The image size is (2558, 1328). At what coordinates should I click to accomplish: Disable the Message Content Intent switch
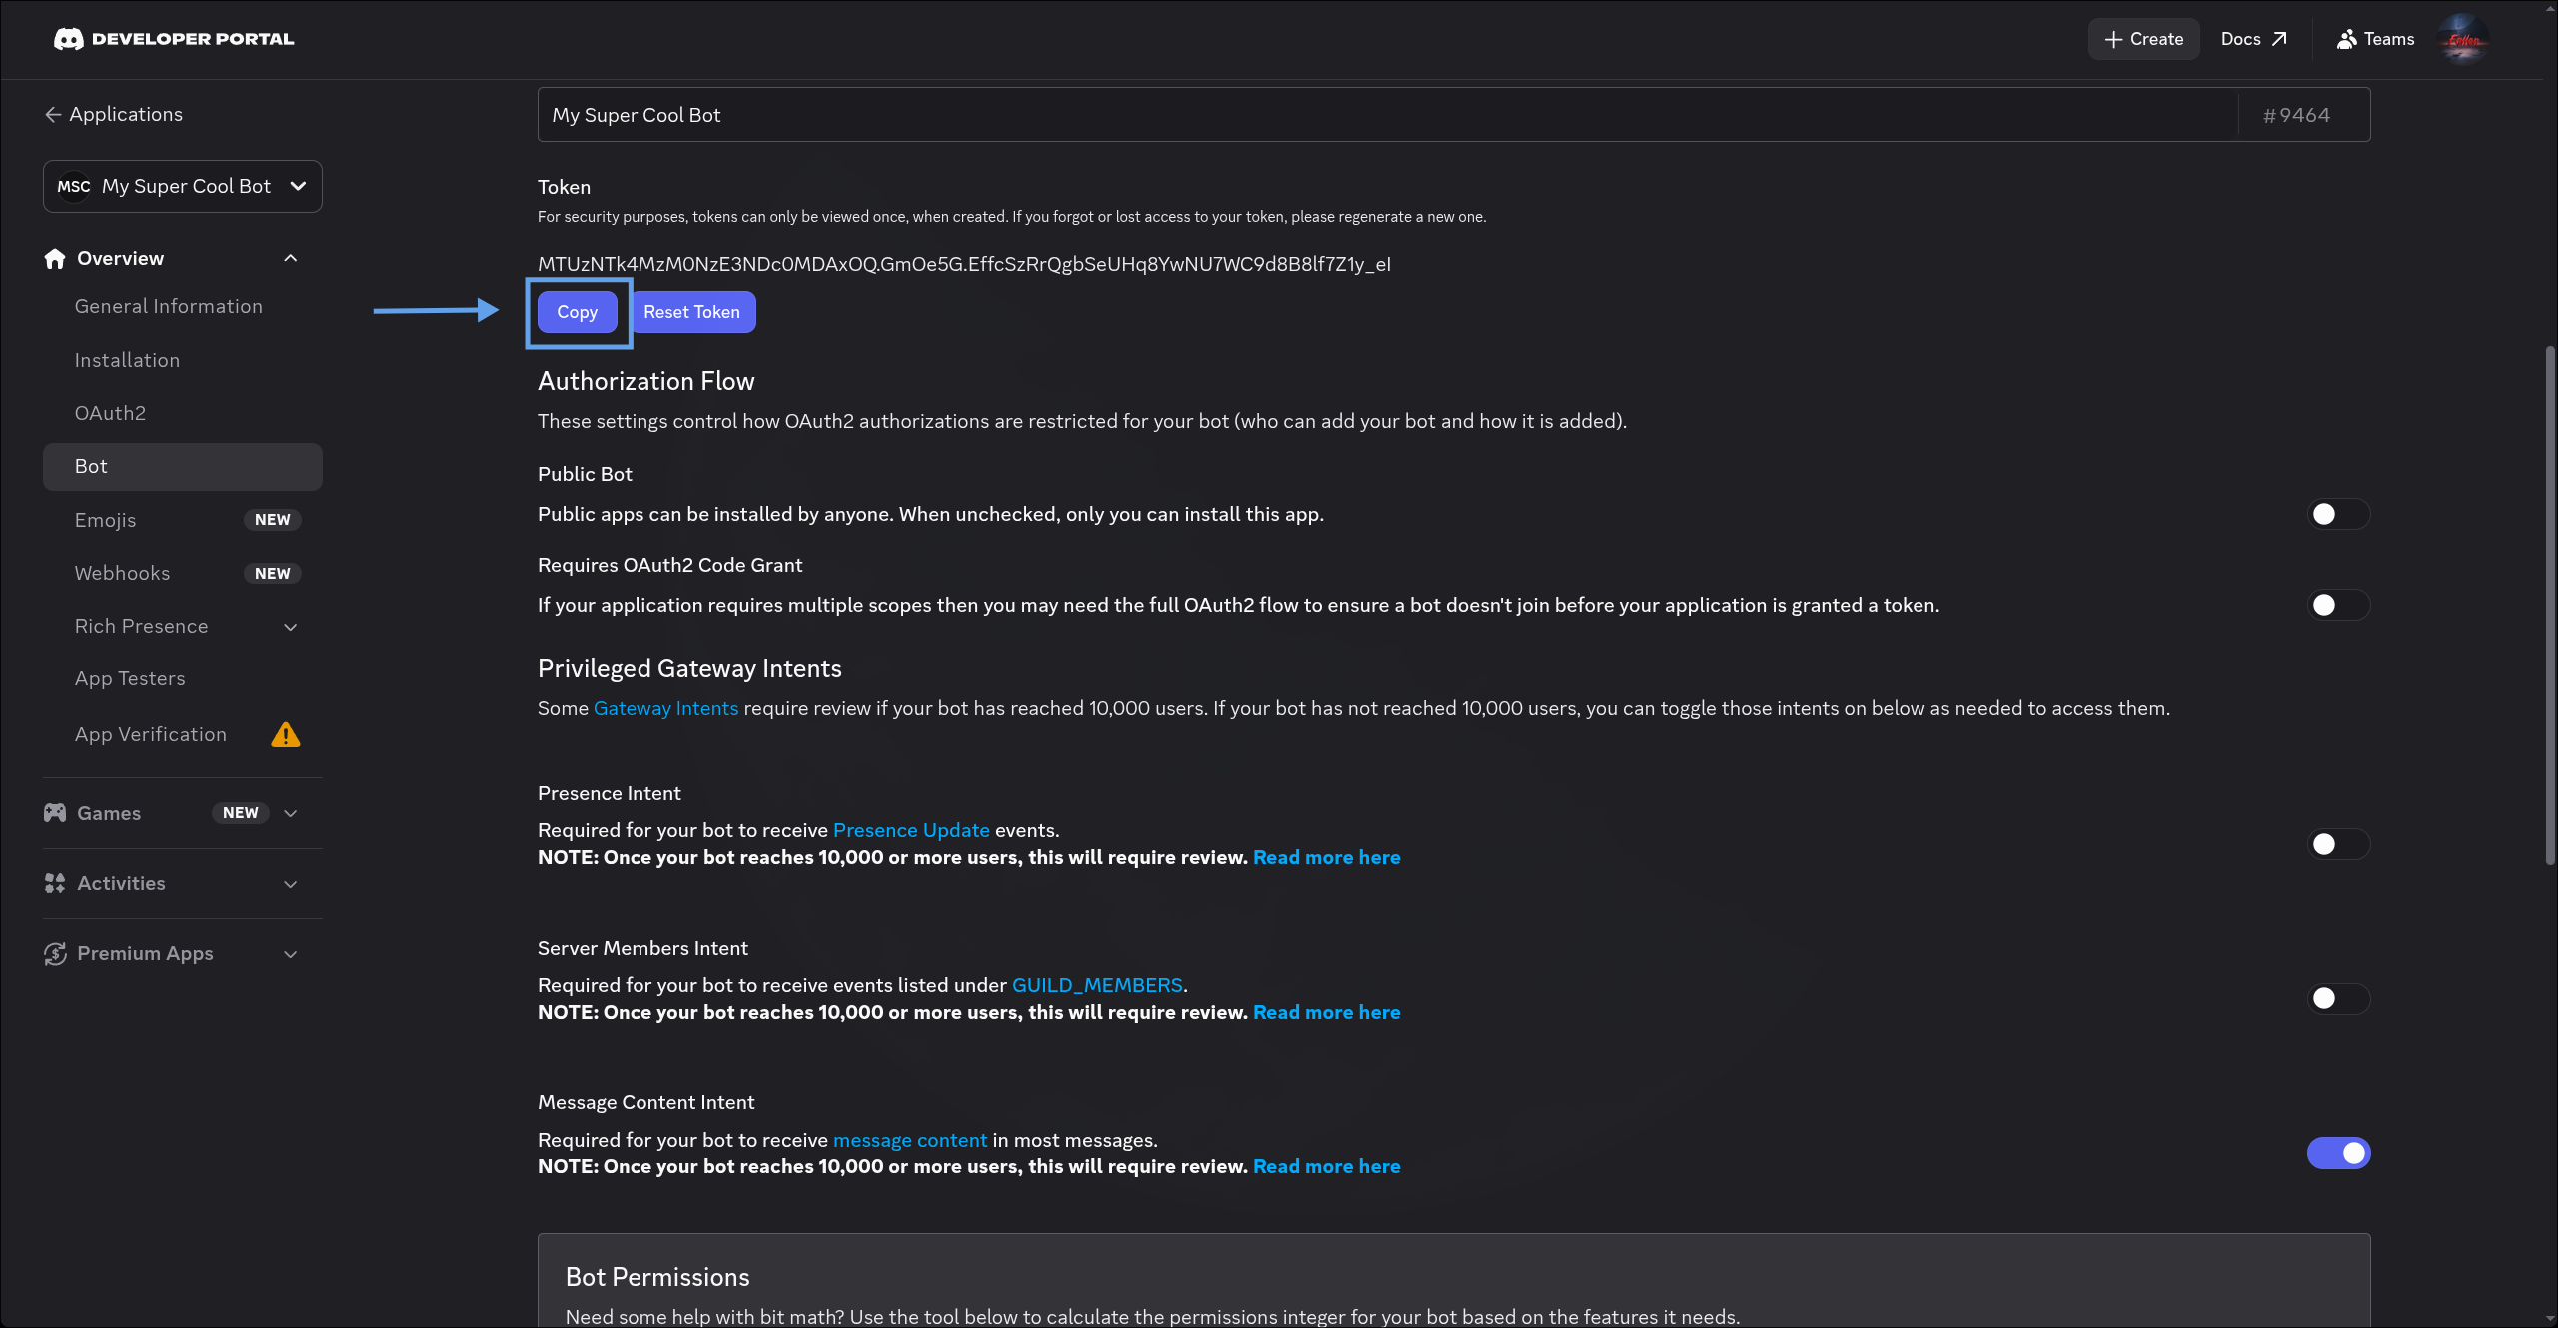pyautogui.click(x=2338, y=1153)
